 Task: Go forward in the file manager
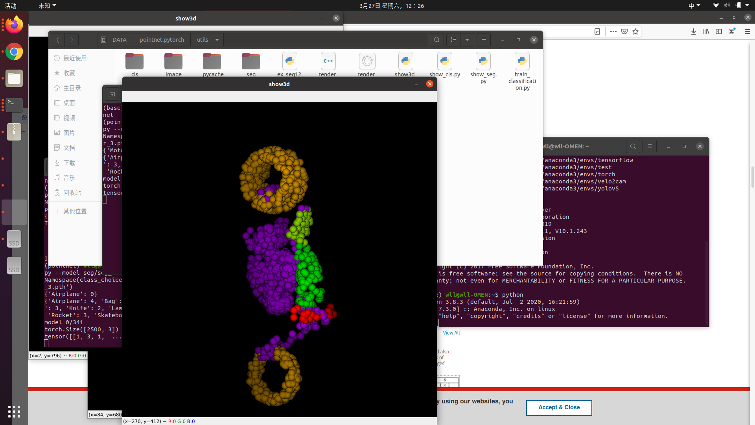coord(72,40)
